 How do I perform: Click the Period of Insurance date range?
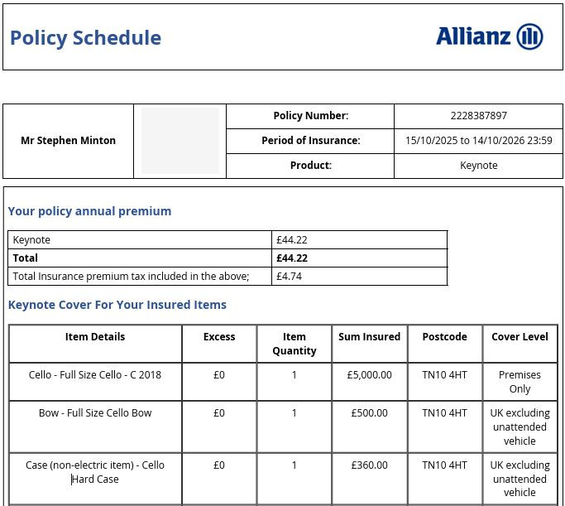pos(478,140)
